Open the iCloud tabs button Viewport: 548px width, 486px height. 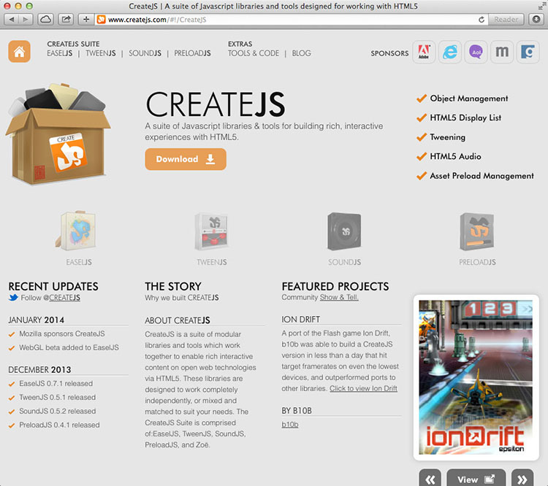(45, 20)
